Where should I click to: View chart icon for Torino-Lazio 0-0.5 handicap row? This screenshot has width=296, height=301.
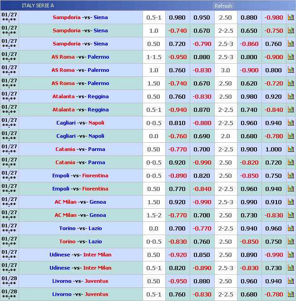291,241
